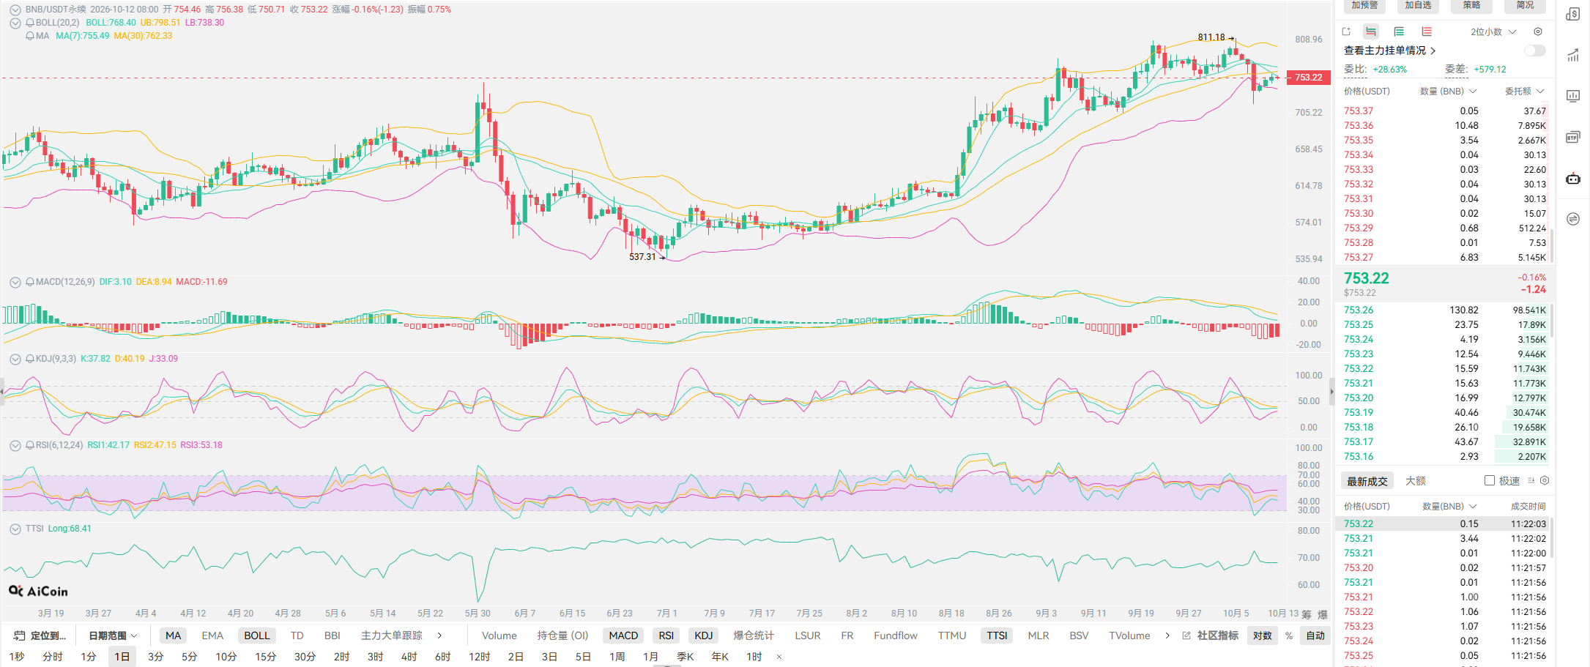Image resolution: width=1590 pixels, height=667 pixels.
Task: Select the 15分 timeframe
Action: tap(265, 657)
